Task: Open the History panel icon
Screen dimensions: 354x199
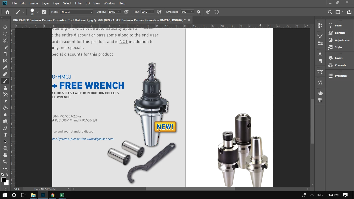Action: [320, 25]
